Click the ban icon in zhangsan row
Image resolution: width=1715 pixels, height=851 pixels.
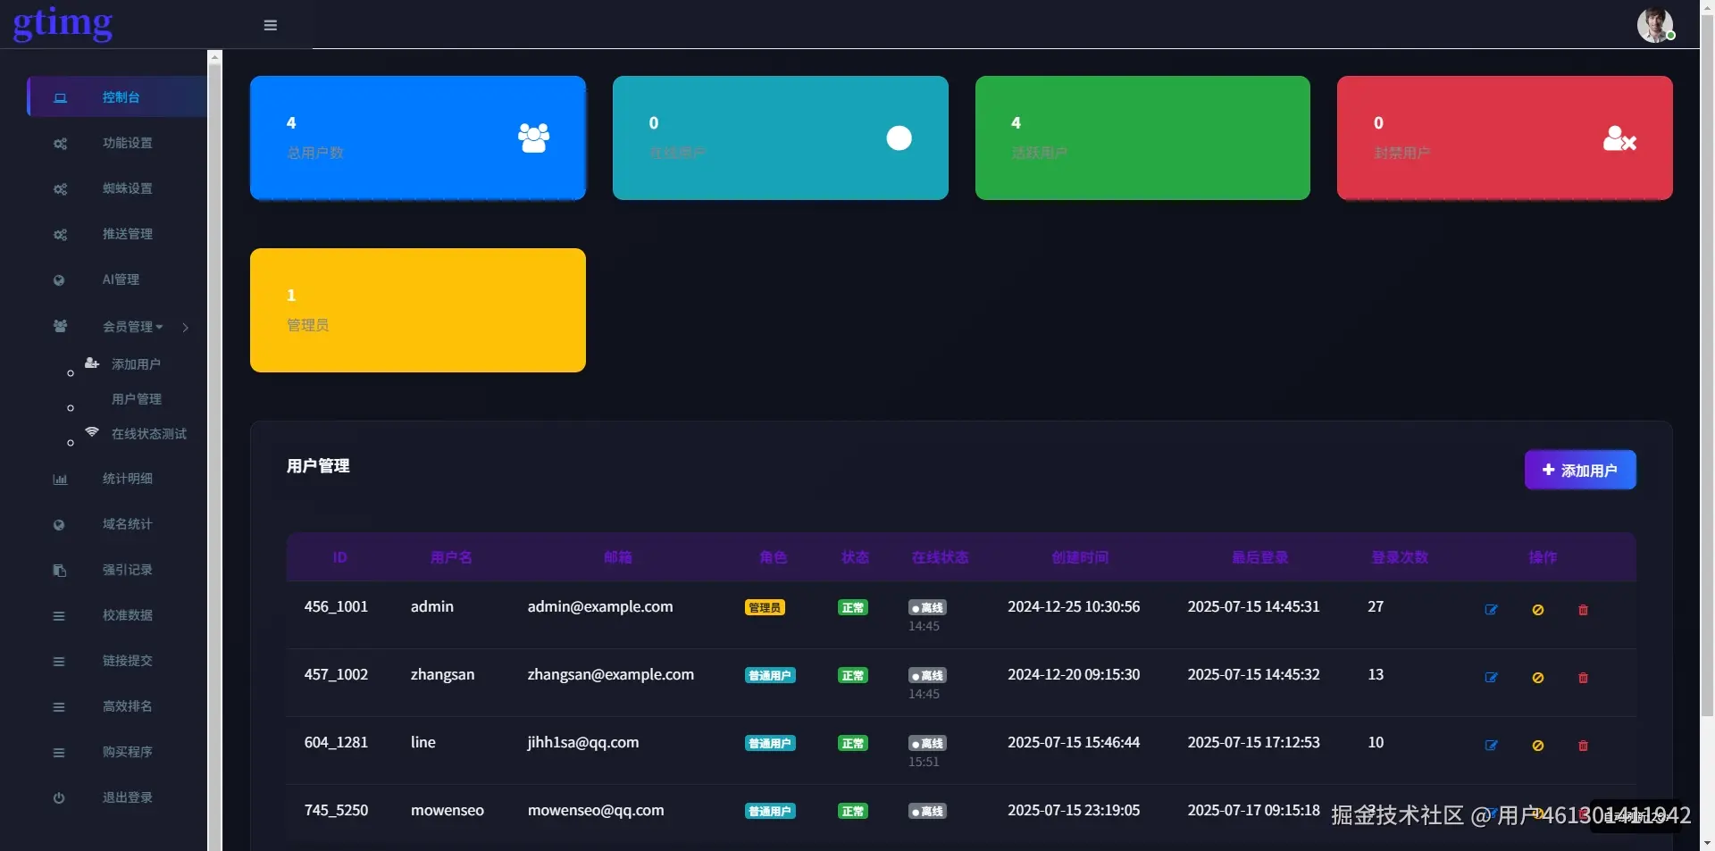(1538, 678)
